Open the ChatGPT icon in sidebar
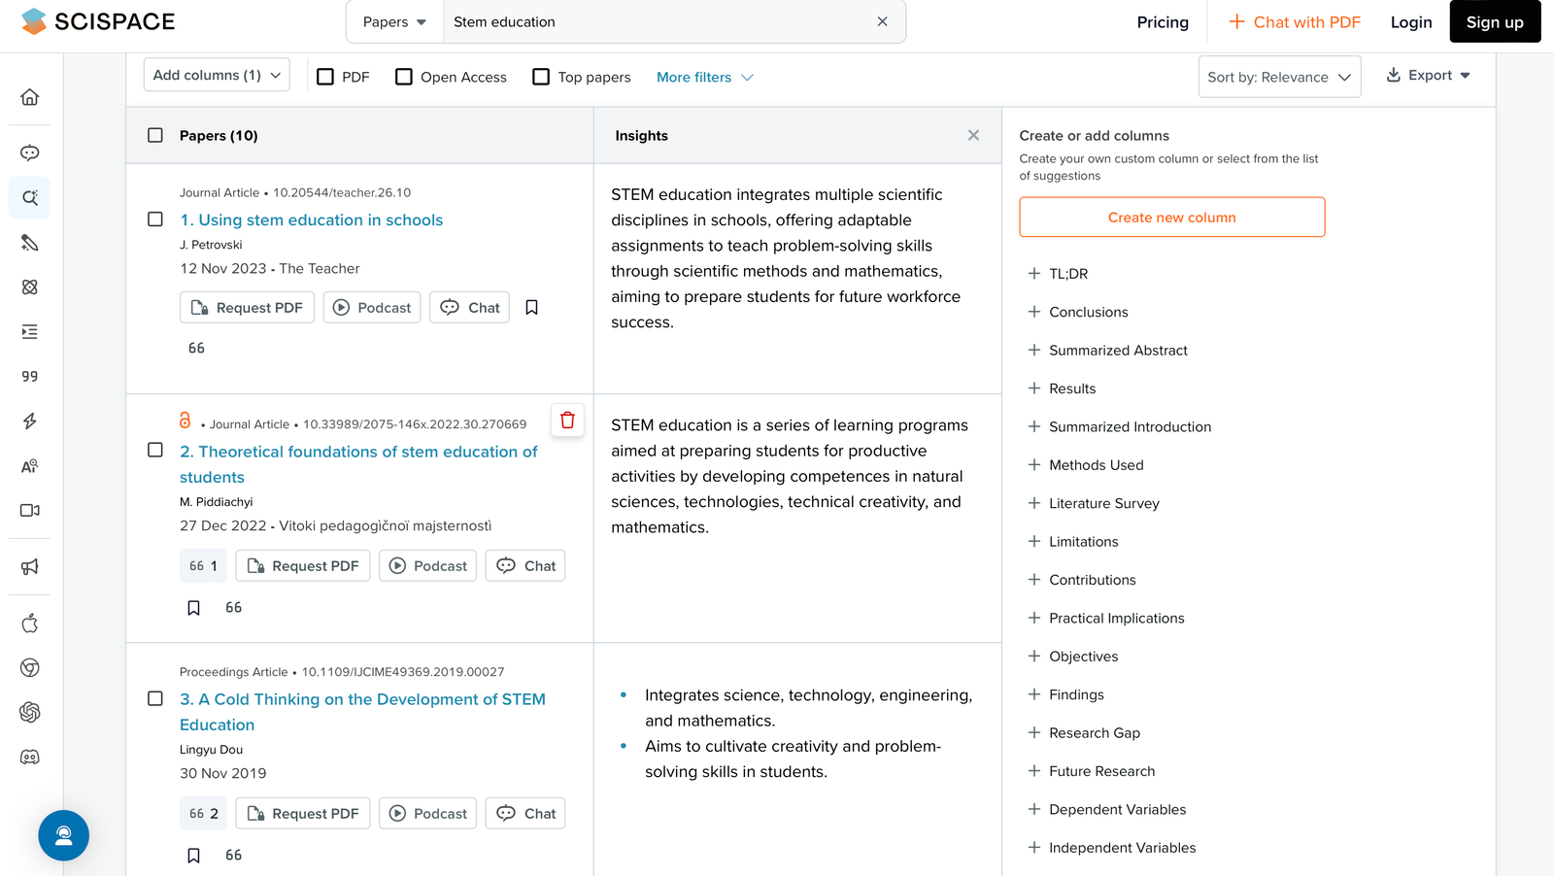This screenshot has width=1554, height=876. 30,713
